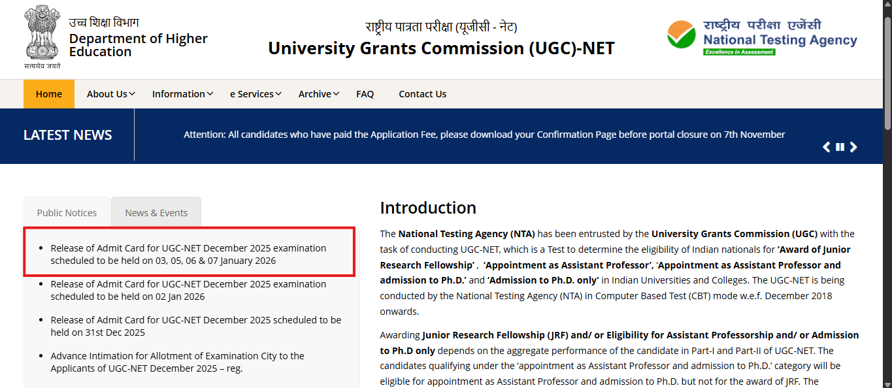Screen dimensions: 892x388
Task: Expand the About Us dropdown
Action: pos(110,93)
